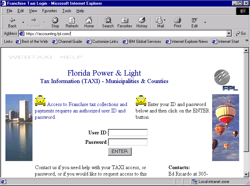Click the greyed Forward arrow button
250x186 pixels.
[x=34, y=22]
